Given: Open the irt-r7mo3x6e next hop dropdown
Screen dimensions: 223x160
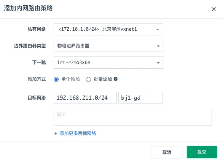Looking at the screenshot, I should (109, 63).
